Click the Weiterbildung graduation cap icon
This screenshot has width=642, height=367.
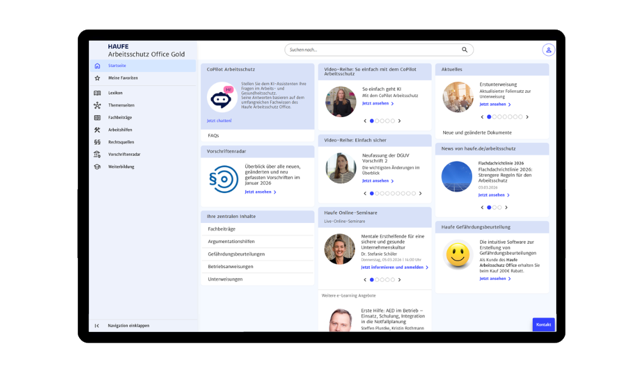coord(97,167)
